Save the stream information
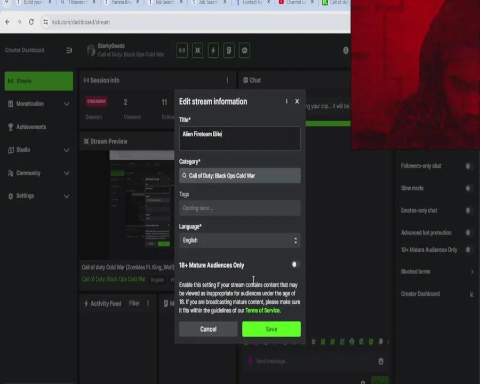The image size is (480, 384). [x=271, y=329]
